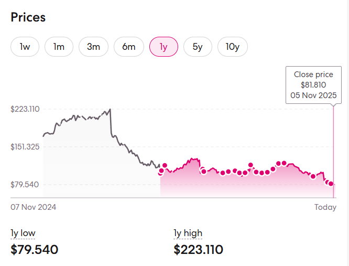Click the large $79.540 value under 1y low
This screenshot has width=349, height=266.
click(x=35, y=249)
